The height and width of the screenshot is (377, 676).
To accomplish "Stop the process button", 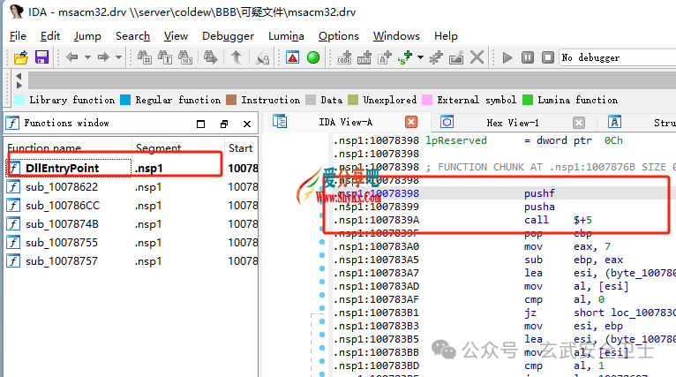I will (548, 57).
